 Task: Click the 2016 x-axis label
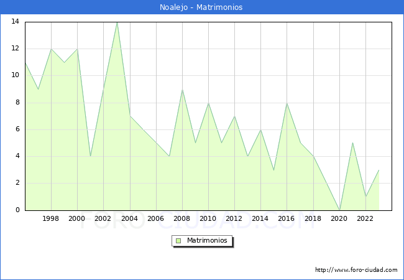(x=287, y=218)
